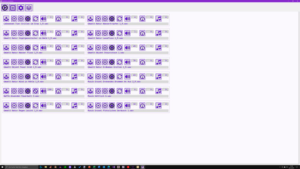The image size is (300, 169).
Task: Toggle loop on Drohendes Brummen track
Action: tap(120, 77)
